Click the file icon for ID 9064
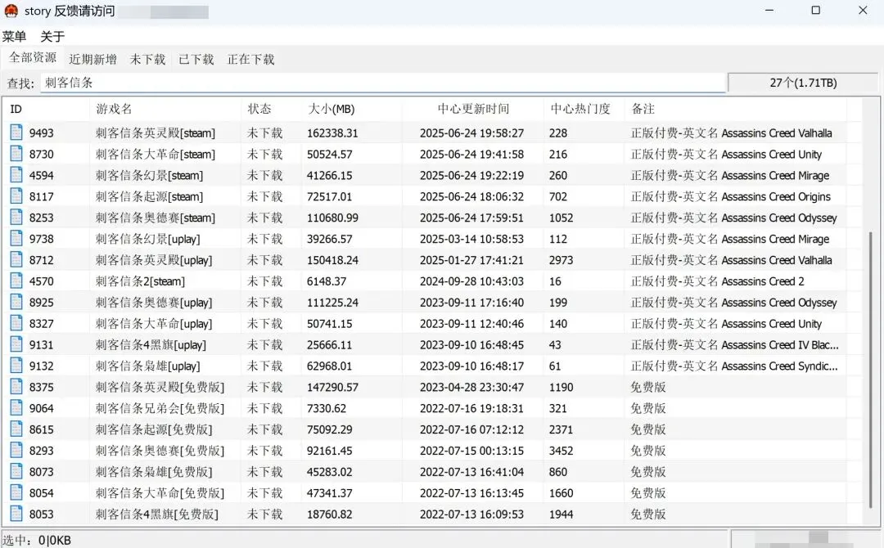The height and width of the screenshot is (548, 884). [x=16, y=408]
